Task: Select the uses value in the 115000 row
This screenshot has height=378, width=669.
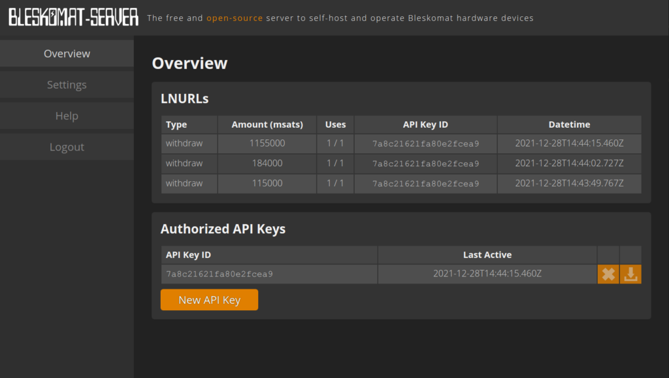Action: coord(335,184)
